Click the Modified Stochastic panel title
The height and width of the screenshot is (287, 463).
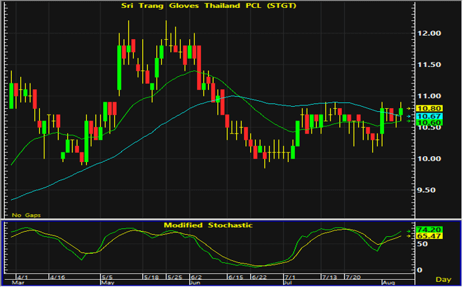tap(208, 225)
